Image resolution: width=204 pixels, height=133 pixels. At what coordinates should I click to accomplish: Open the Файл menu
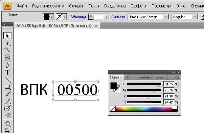[x=22, y=6]
